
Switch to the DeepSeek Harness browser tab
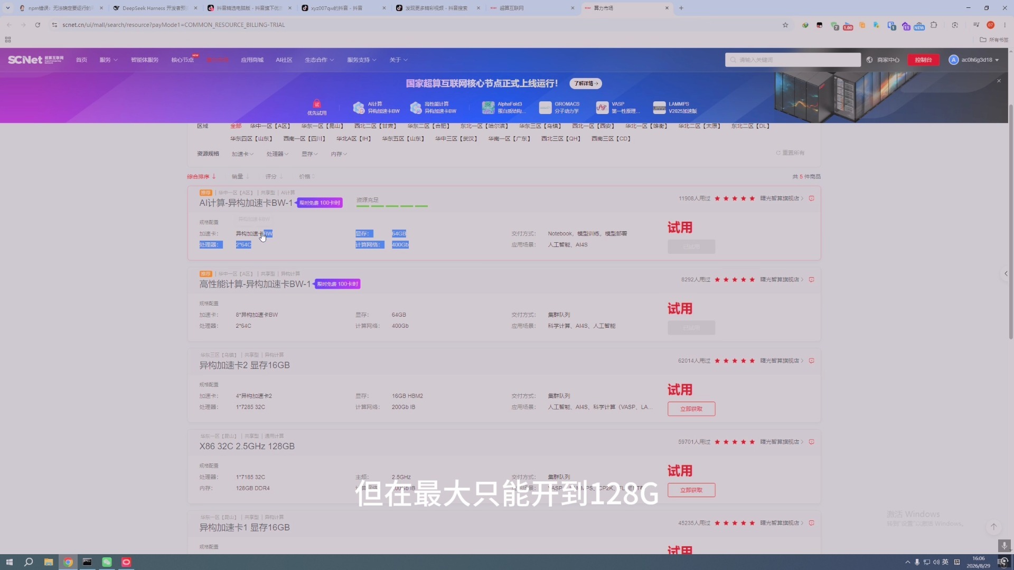(155, 8)
